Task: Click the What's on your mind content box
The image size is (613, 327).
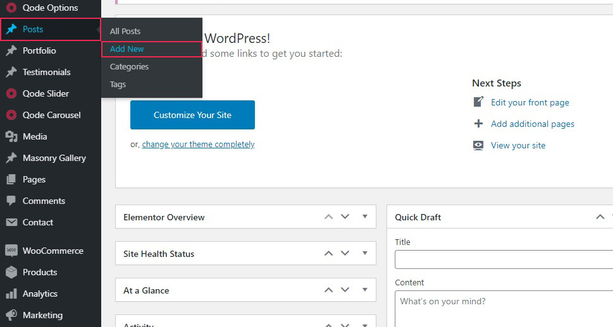Action: click(x=504, y=309)
